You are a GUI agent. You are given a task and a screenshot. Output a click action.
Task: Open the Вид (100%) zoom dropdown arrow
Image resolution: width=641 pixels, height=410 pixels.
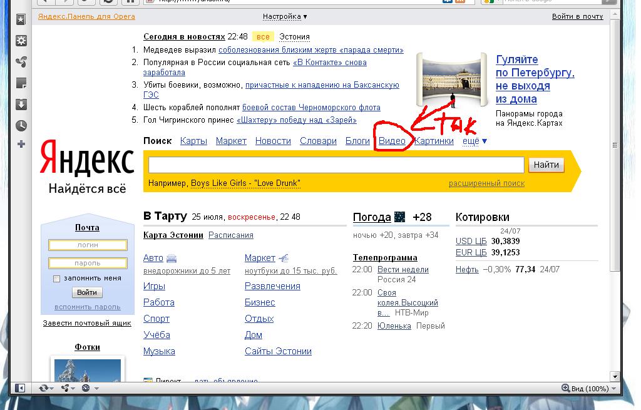pyautogui.click(x=613, y=389)
